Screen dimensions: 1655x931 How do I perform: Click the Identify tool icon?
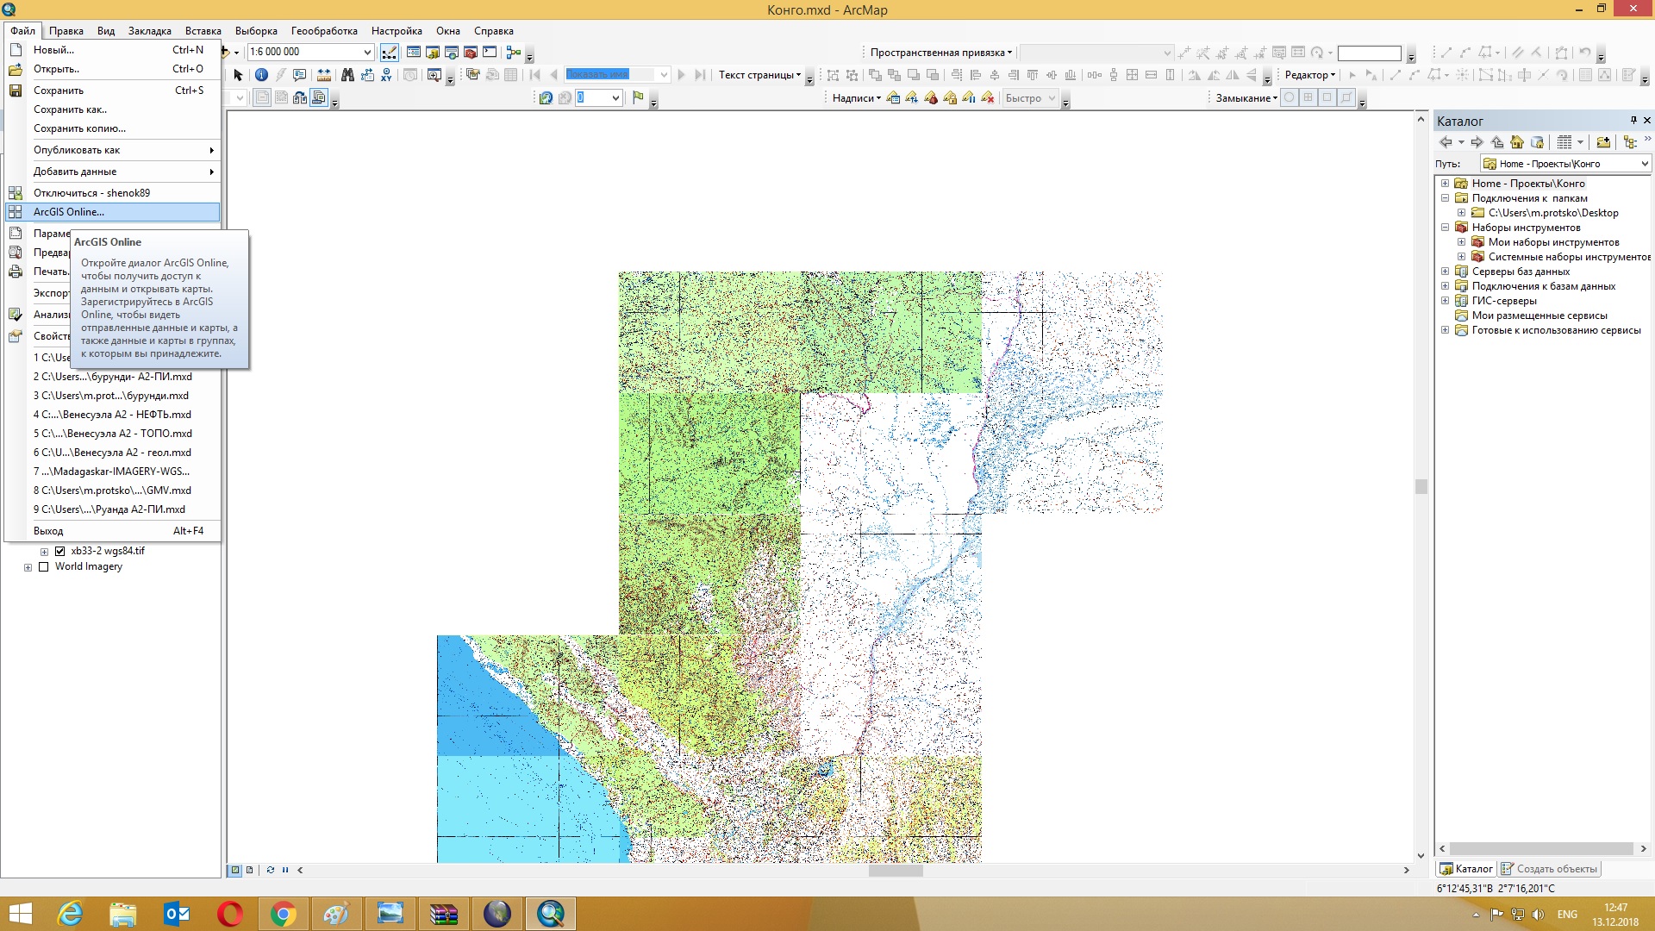(x=261, y=75)
